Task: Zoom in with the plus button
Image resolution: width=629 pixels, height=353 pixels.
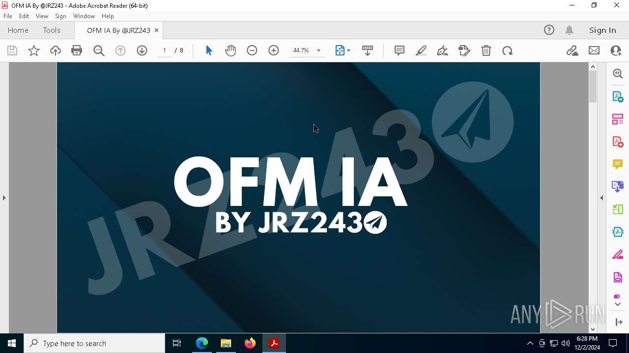Action: [x=274, y=50]
